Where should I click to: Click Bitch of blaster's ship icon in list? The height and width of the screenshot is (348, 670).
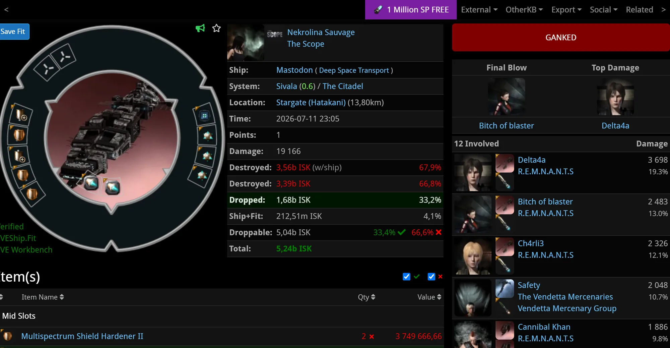pos(505,205)
